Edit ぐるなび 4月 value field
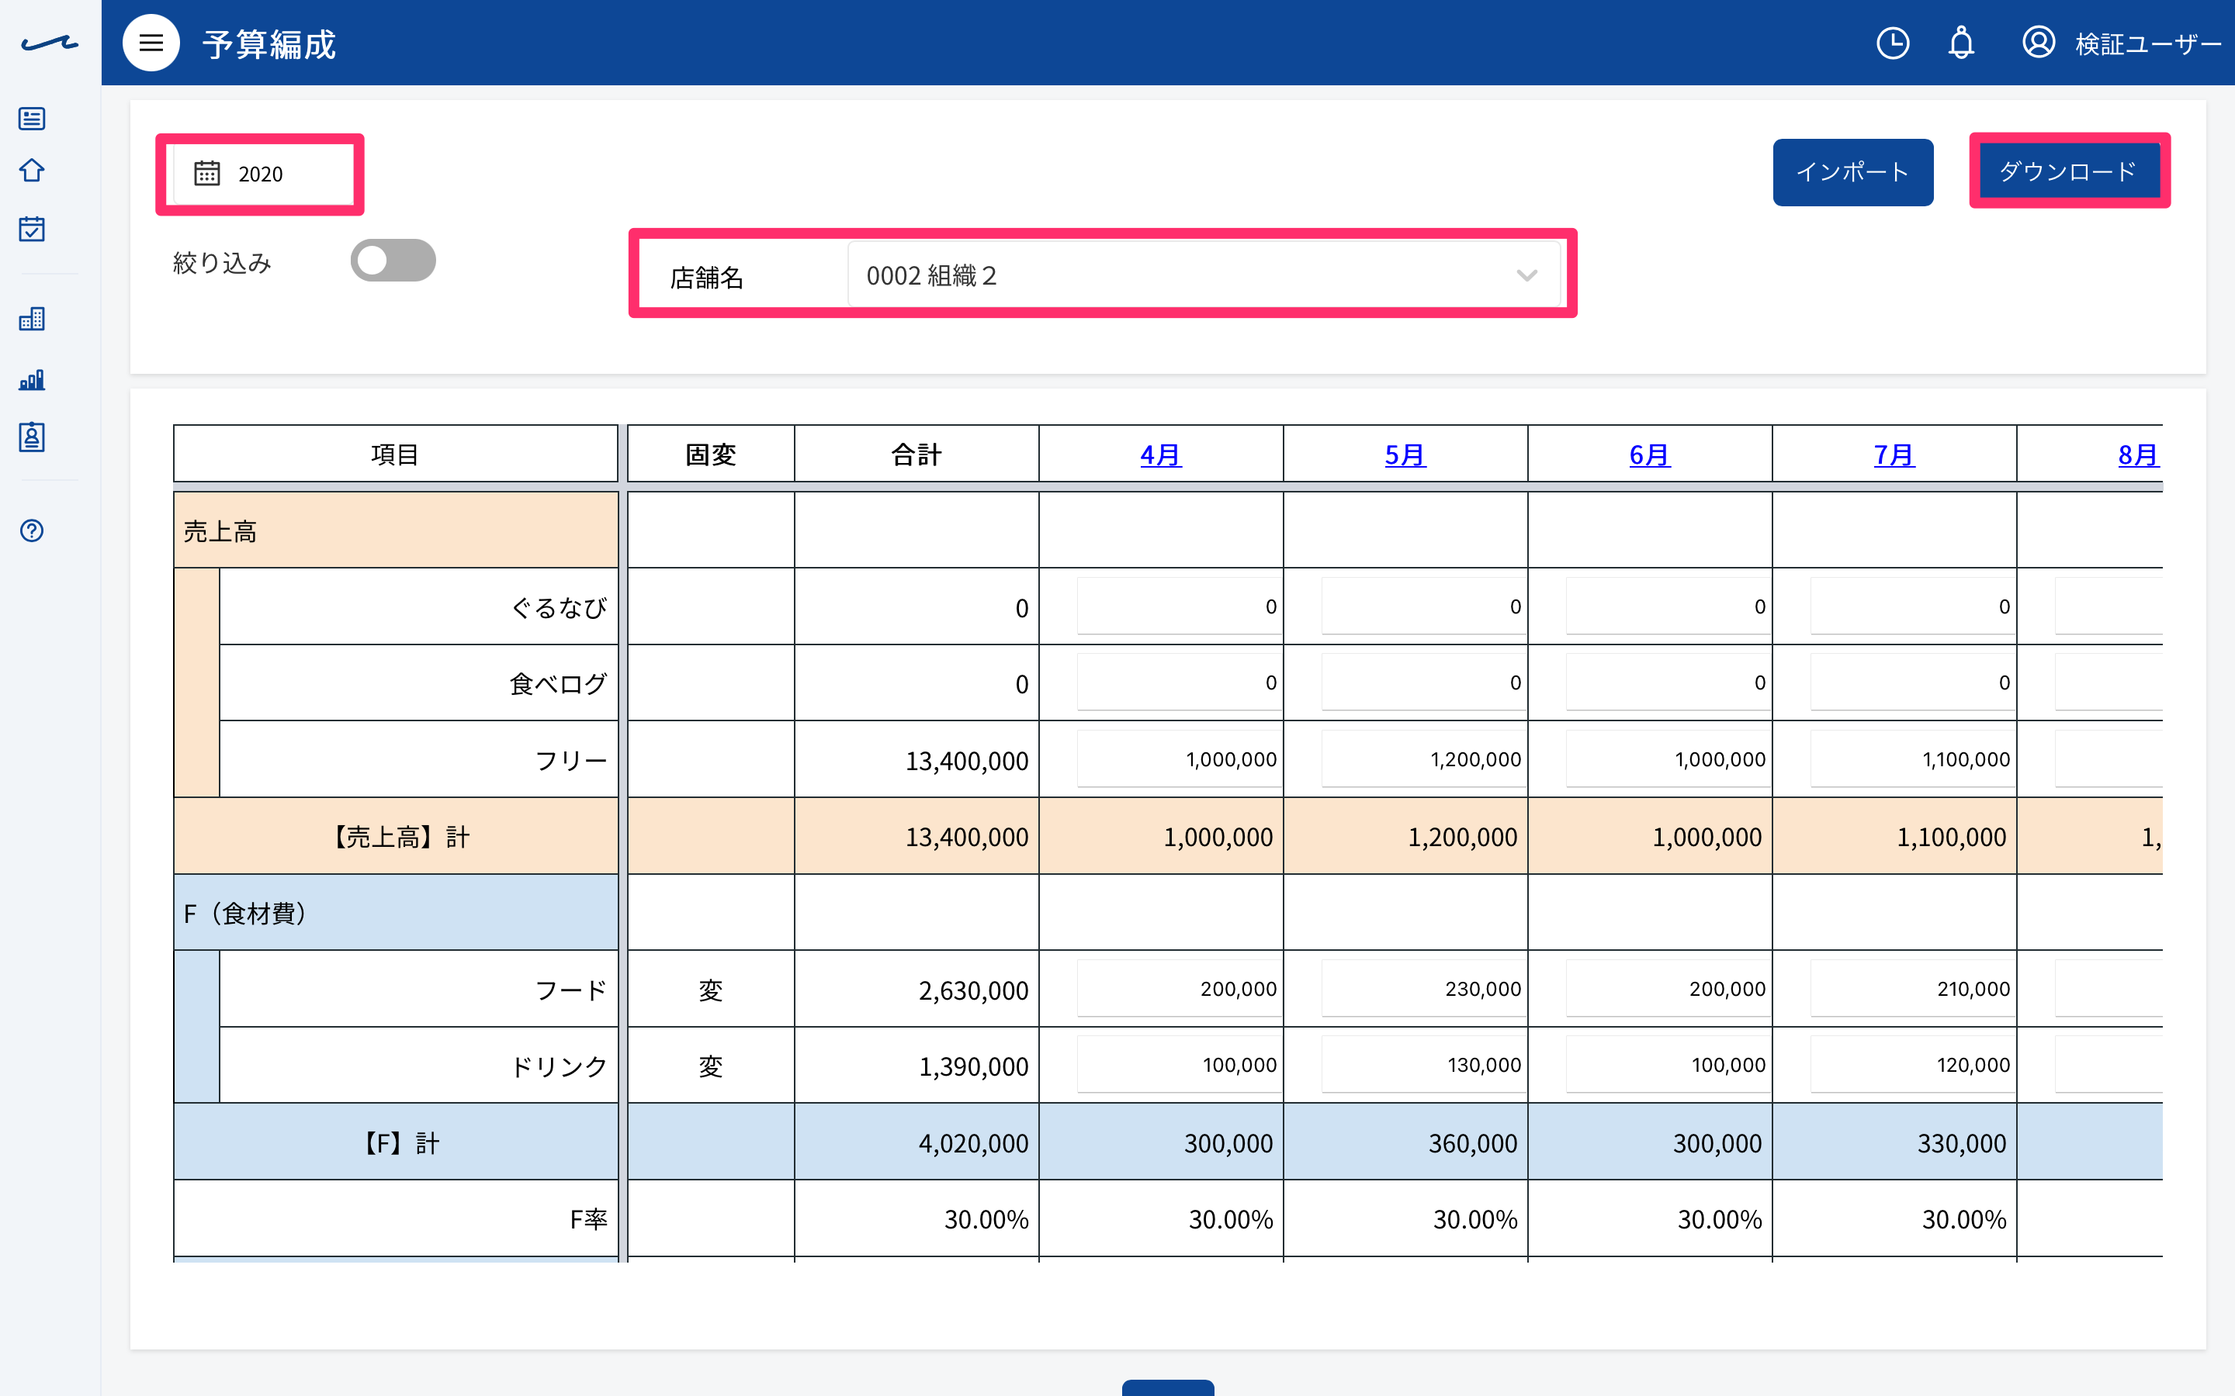 [1180, 606]
